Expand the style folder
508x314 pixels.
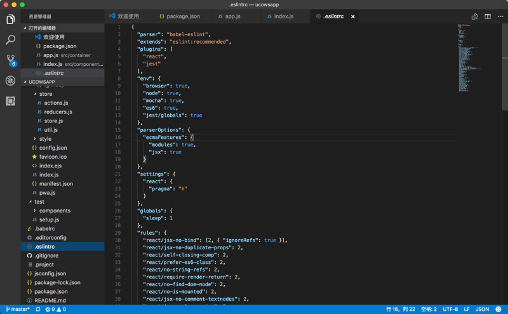tap(44, 139)
